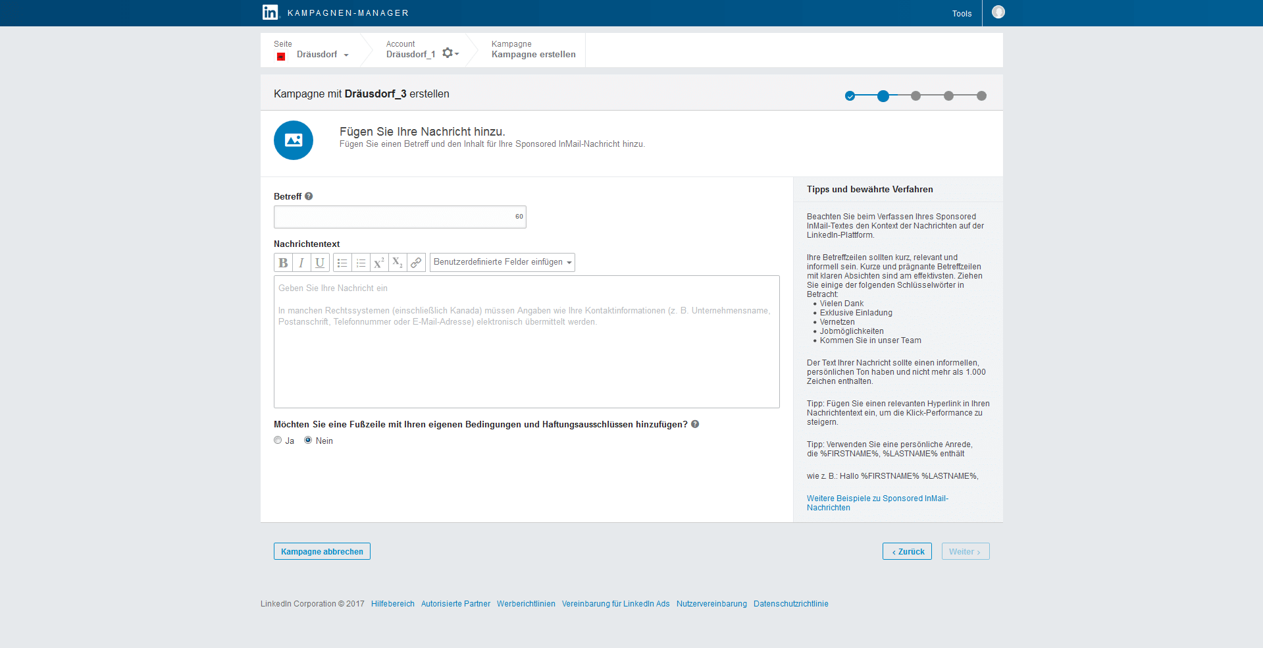The height and width of the screenshot is (648, 1263).
Task: Open the profile avatar menu
Action: [998, 13]
